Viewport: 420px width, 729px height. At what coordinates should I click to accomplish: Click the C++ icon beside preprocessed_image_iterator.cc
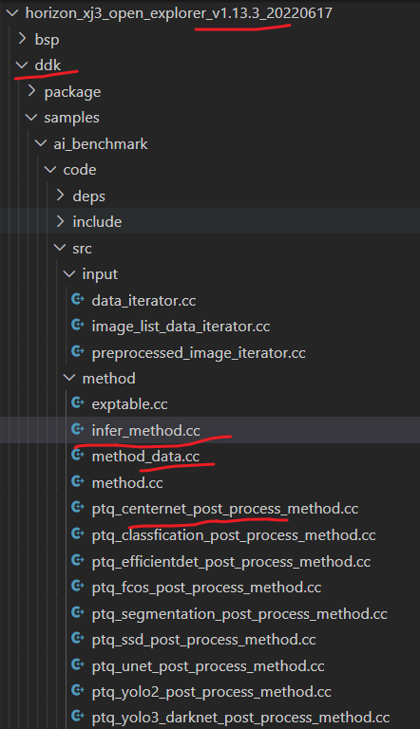78,351
